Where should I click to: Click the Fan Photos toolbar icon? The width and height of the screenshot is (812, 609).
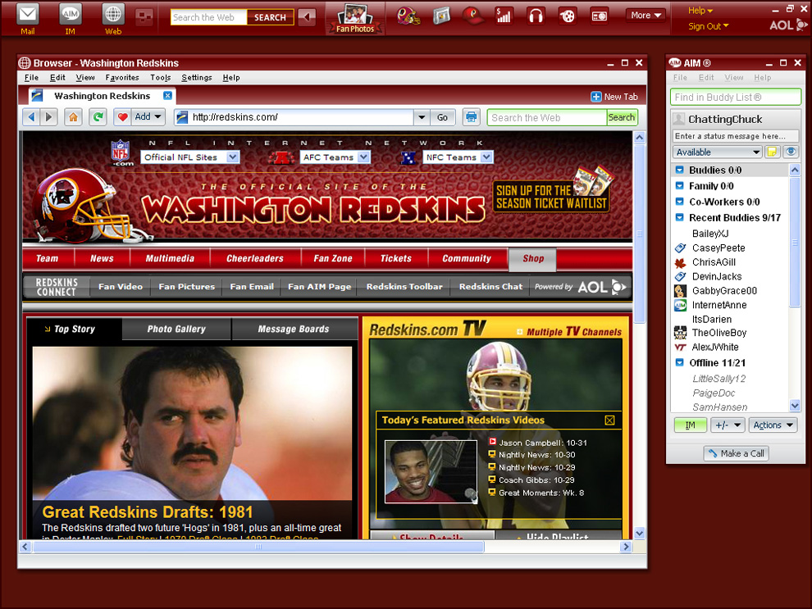pos(355,18)
